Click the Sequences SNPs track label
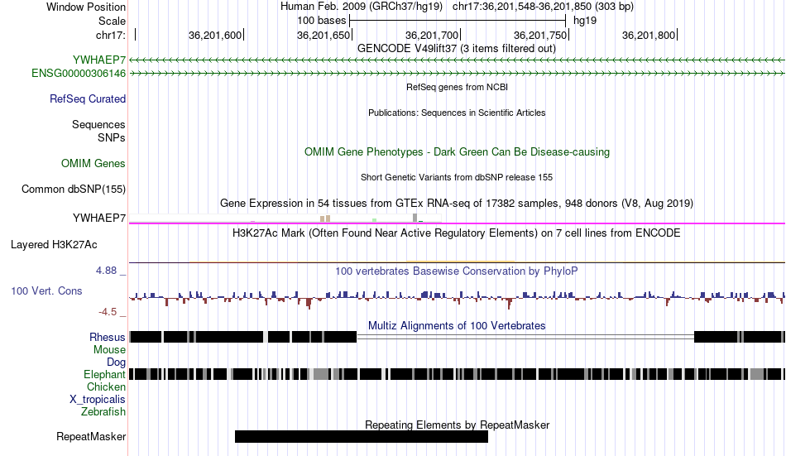The width and height of the screenshot is (786, 456). 98,131
